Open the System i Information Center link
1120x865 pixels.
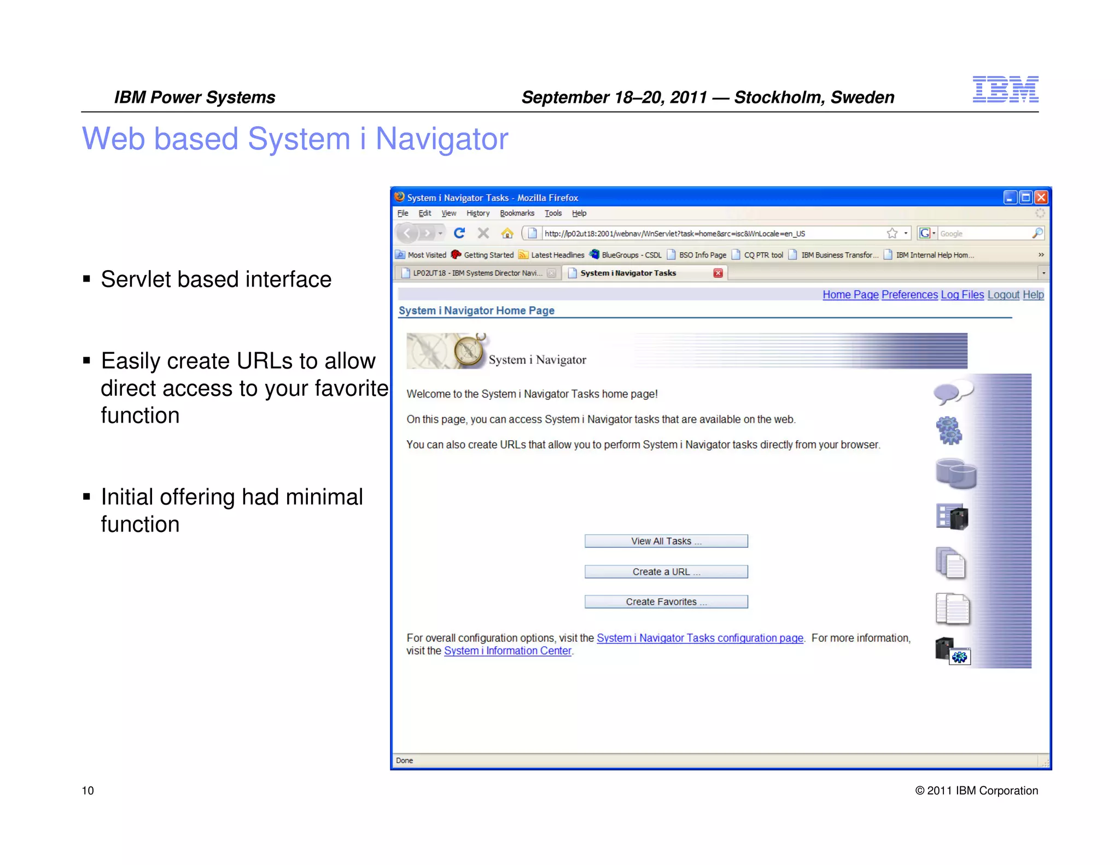507,651
